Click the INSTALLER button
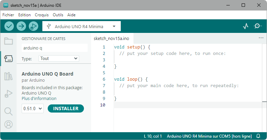The width and height of the screenshot is (267, 140). click(66, 109)
